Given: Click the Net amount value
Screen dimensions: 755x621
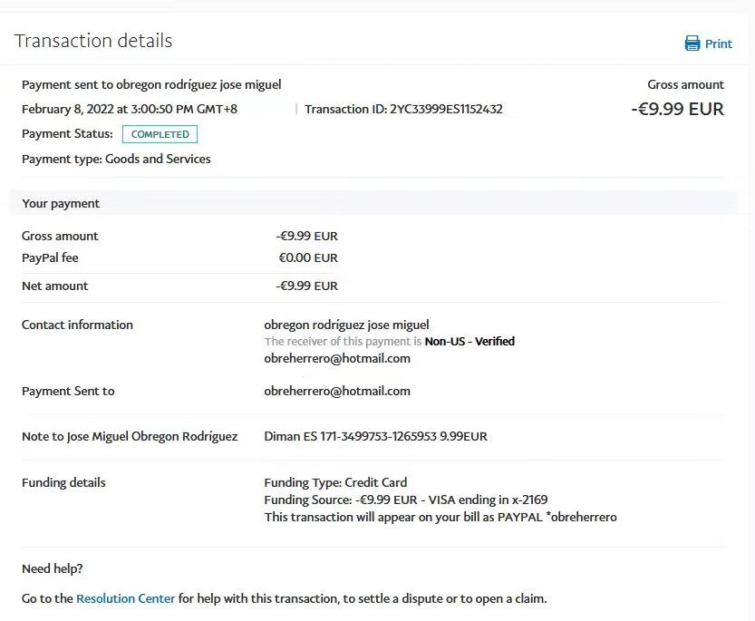Looking at the screenshot, I should 307,286.
